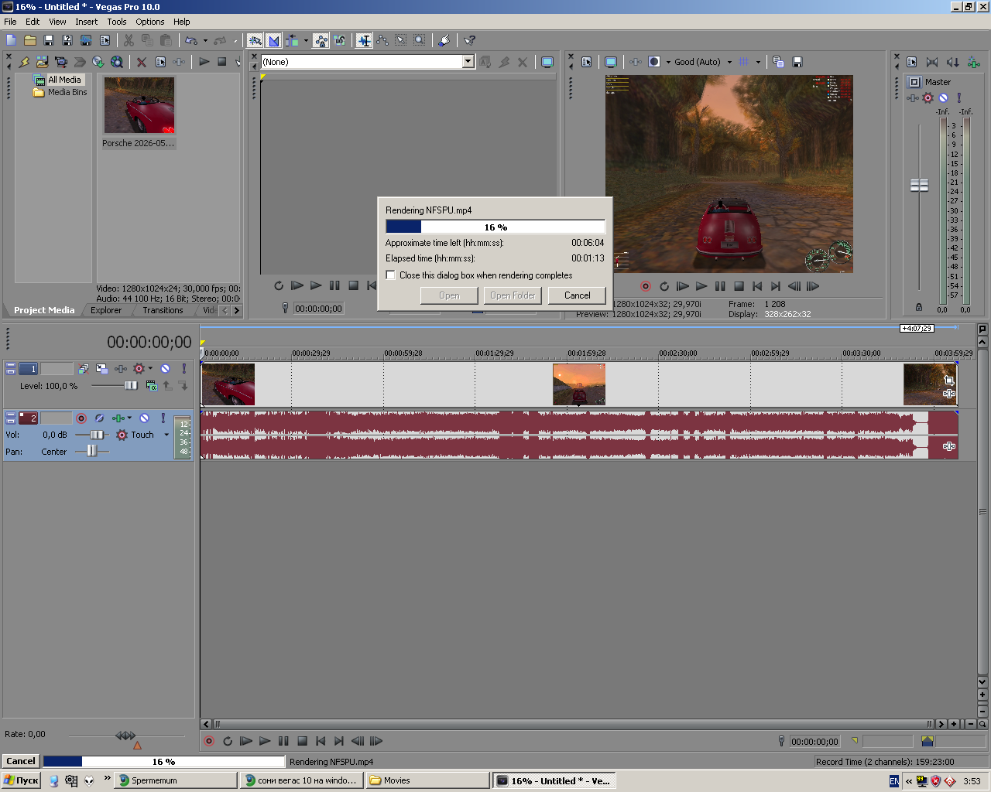Select the Zoom Edit tool
The width and height of the screenshot is (991, 792).
[x=420, y=40]
